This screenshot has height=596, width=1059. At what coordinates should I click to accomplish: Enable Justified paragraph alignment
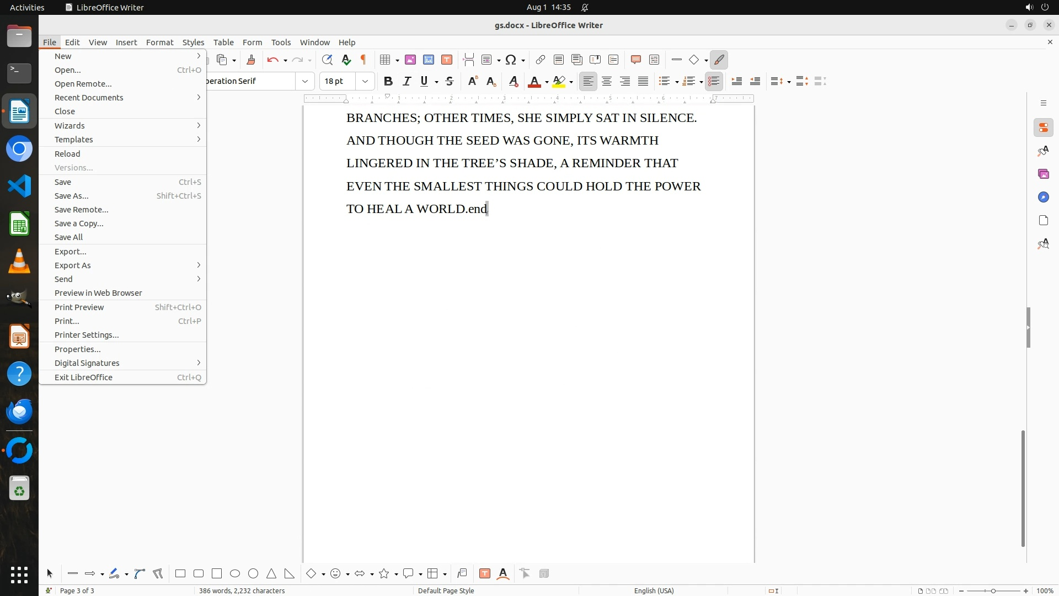point(643,81)
